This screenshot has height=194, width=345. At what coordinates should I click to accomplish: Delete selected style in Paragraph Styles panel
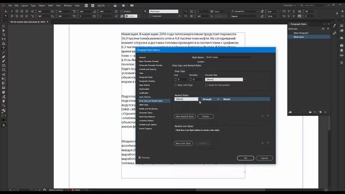(326, 112)
